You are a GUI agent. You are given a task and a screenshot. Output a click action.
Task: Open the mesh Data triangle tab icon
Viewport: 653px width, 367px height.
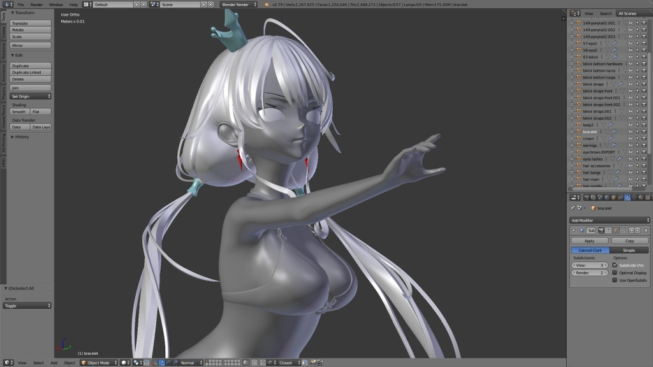(x=635, y=198)
